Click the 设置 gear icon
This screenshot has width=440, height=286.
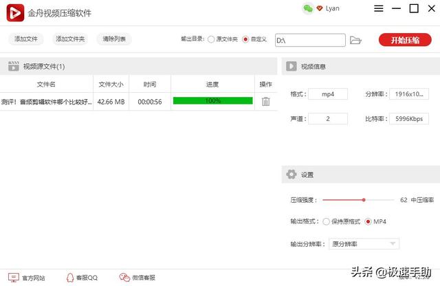pyautogui.click(x=291, y=175)
